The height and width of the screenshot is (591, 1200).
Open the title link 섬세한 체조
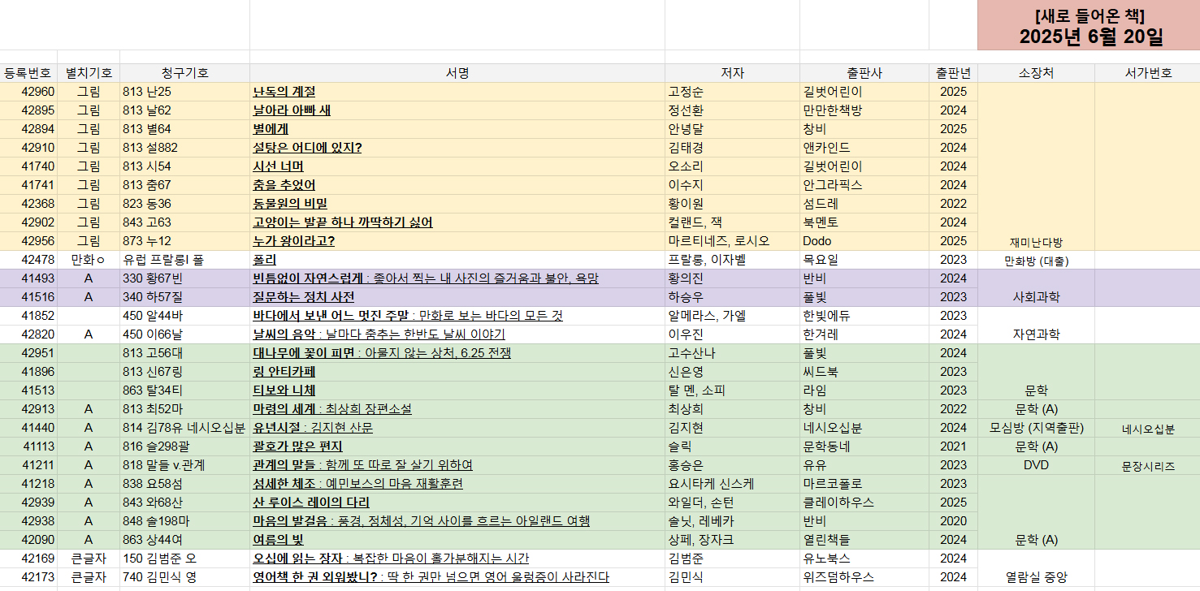[284, 484]
